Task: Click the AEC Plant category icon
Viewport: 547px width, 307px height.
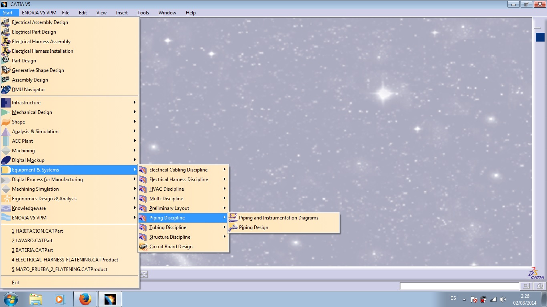Action: point(6,141)
